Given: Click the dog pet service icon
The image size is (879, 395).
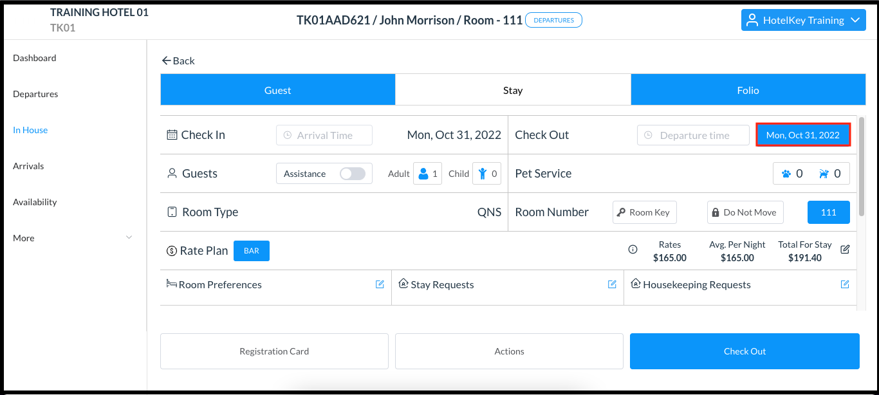Looking at the screenshot, I should 823,174.
